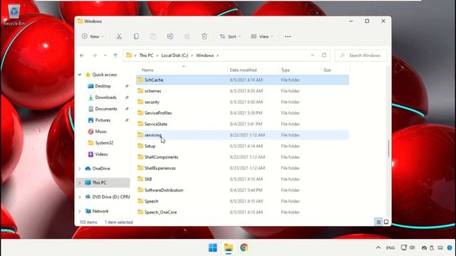Screen dimensions: 456x256
Task: Open the See more ellipsis menu
Action: tap(288, 36)
